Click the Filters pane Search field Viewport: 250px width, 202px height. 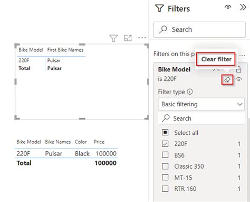pyautogui.click(x=199, y=30)
